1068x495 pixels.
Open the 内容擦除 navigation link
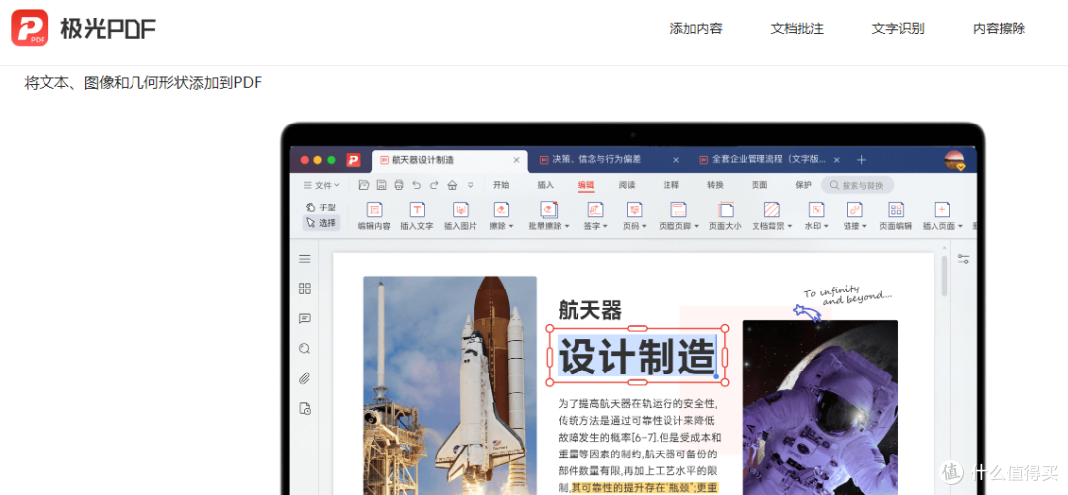999,29
